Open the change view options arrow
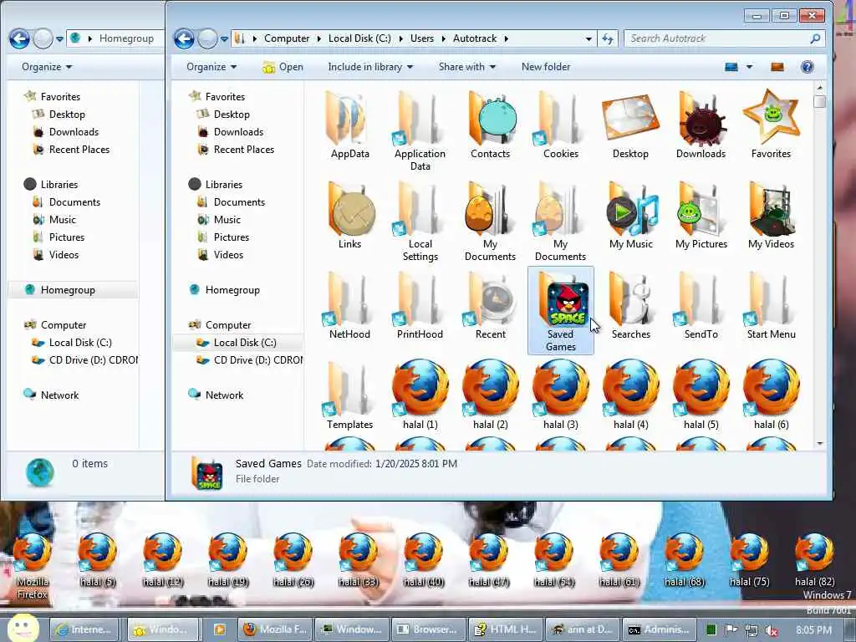856x642 pixels. [749, 67]
